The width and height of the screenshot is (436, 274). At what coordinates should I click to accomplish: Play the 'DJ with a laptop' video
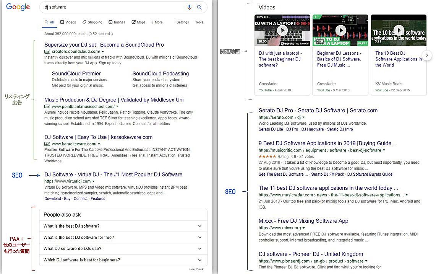pos(282,30)
